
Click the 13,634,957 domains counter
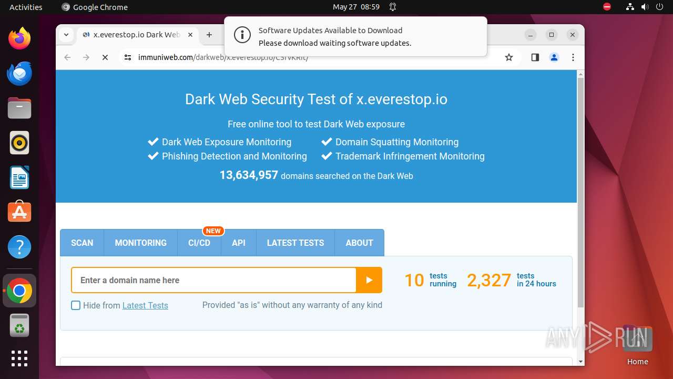point(316,175)
